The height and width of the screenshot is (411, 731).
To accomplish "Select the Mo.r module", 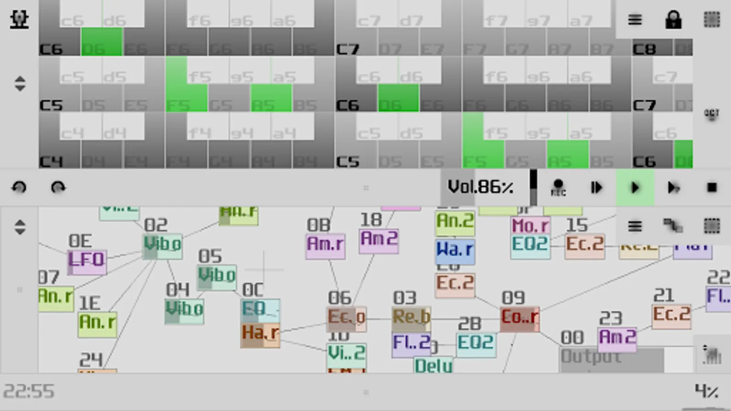I will (x=530, y=226).
